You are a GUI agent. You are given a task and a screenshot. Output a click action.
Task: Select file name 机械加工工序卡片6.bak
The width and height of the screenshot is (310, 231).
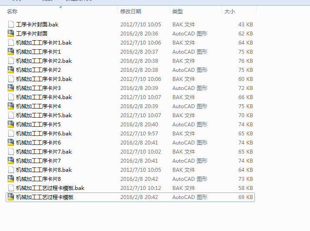[x=44, y=133]
